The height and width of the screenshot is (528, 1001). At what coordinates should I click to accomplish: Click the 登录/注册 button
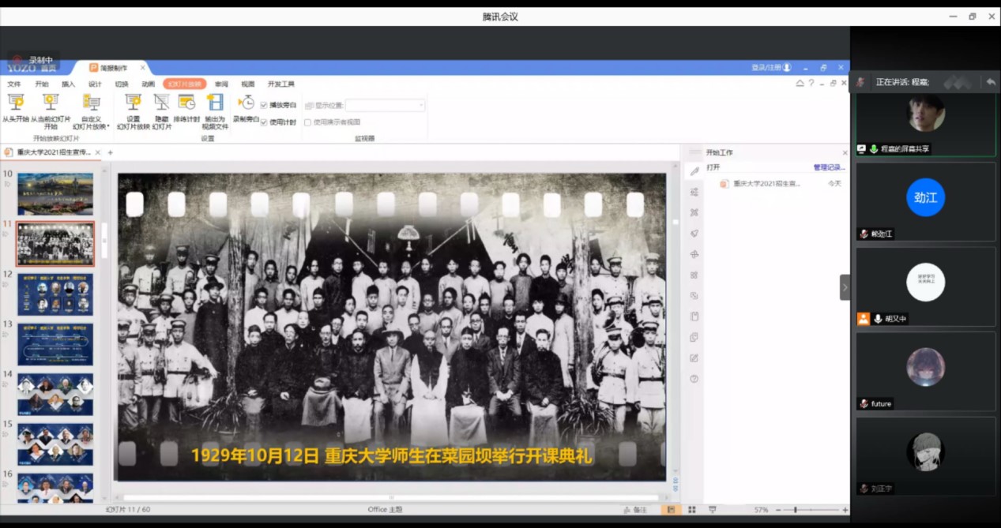[x=770, y=68]
